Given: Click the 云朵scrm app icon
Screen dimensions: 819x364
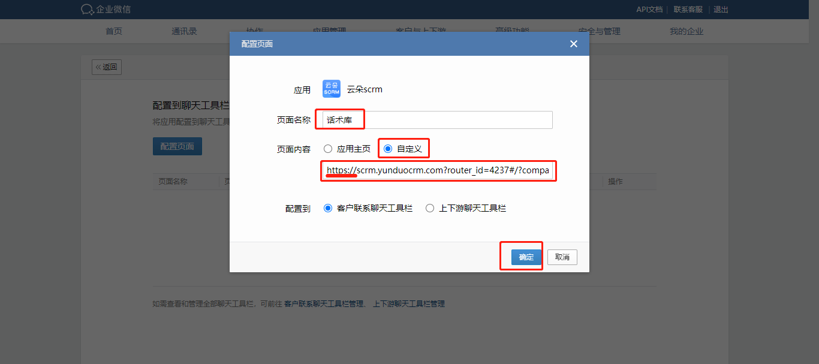Looking at the screenshot, I should click(x=332, y=89).
